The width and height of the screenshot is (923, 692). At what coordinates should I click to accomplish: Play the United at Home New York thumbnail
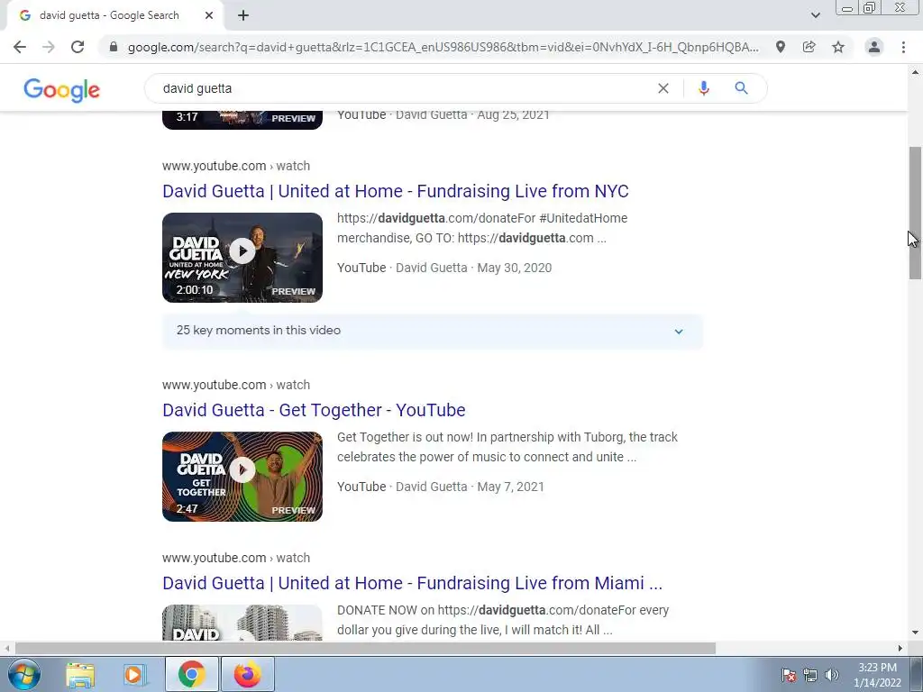click(242, 258)
